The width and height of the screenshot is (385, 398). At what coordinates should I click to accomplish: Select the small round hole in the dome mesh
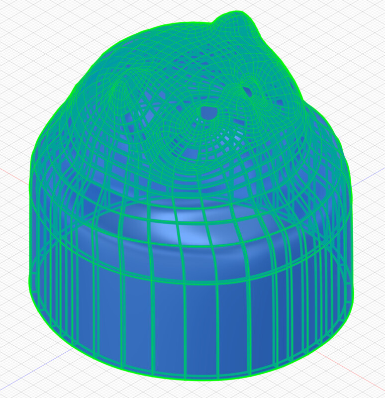209,112
